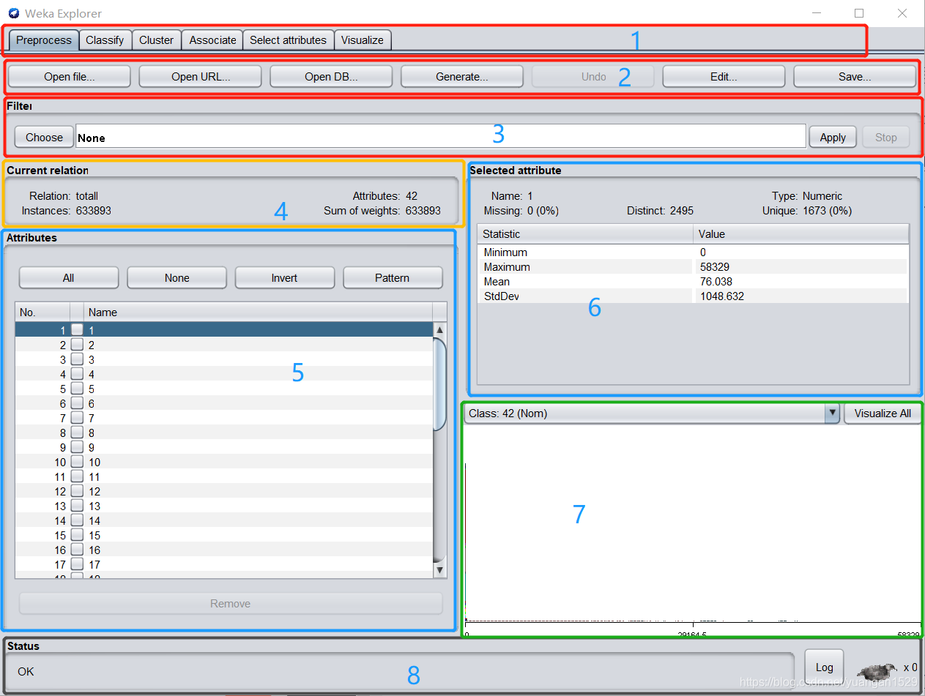The height and width of the screenshot is (696, 925).
Task: Tick the checkbox for attribute 7
Action: pos(77,418)
